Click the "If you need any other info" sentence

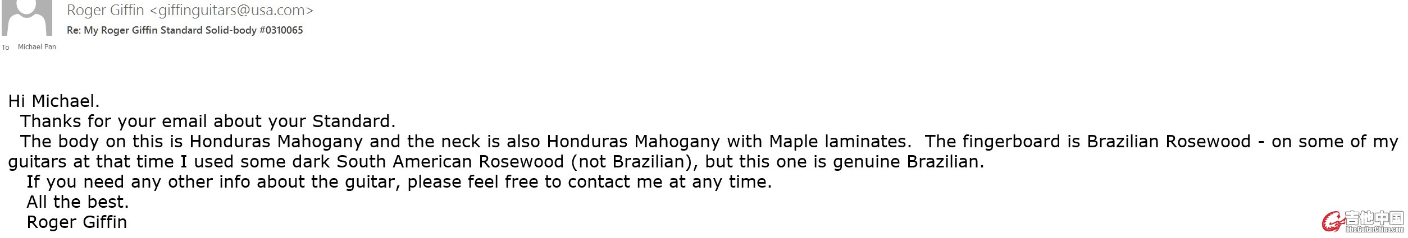tap(399, 182)
